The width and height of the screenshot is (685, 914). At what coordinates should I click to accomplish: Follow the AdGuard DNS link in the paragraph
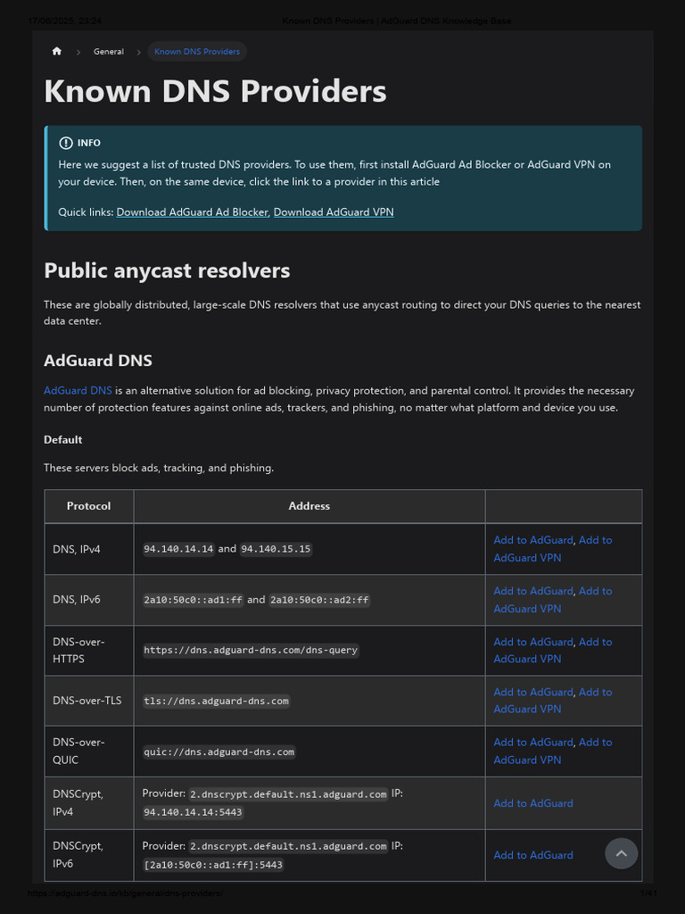click(78, 391)
